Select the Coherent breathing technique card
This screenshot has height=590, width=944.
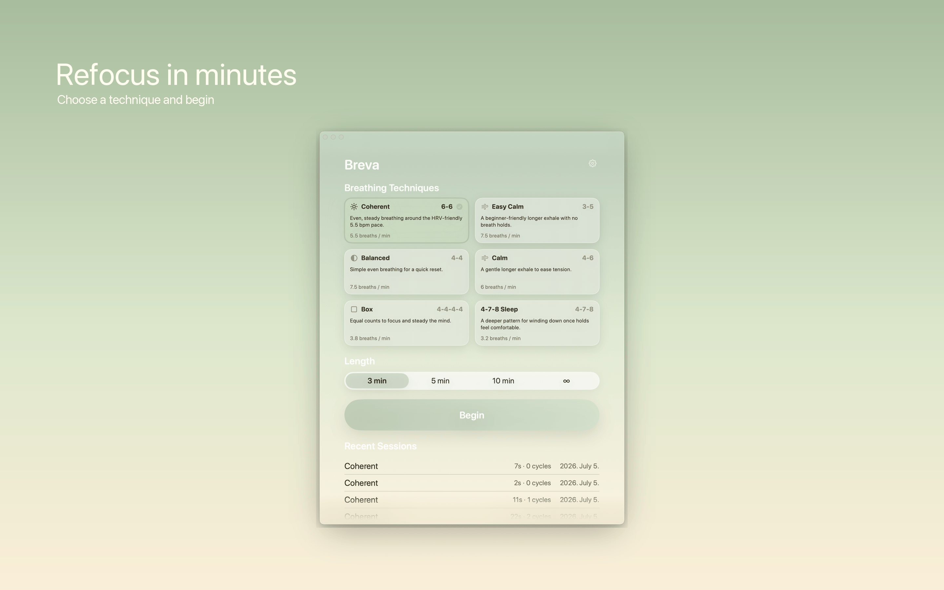point(406,221)
